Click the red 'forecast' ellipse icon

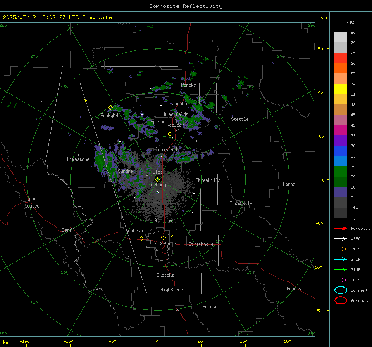(x=341, y=300)
